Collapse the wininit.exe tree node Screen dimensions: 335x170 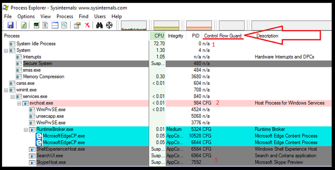click(x=6, y=90)
